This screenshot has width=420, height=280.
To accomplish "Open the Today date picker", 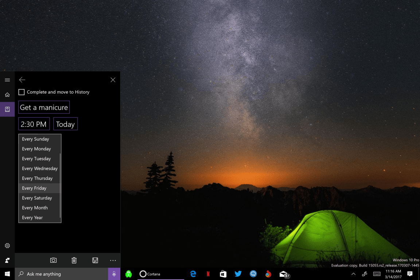I will (65, 124).
